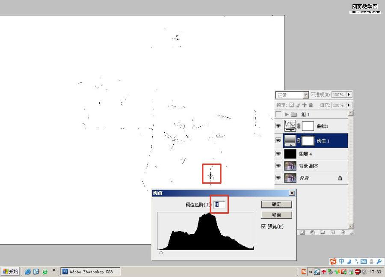Screen dimensions: 385x277
Task: Click the mask link icon on 阈值 1
Action: [x=299, y=140]
